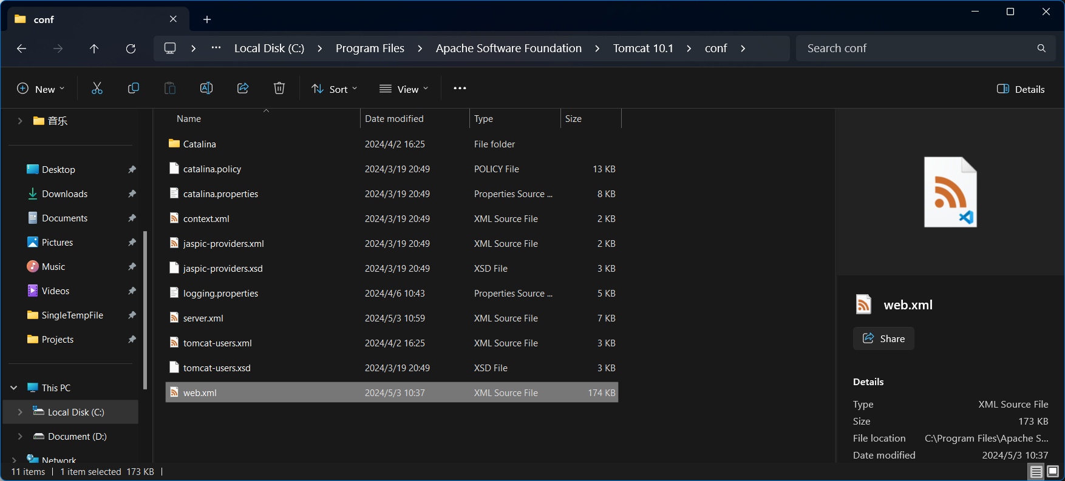Open the New dropdown menu
Screen dimensions: 1065x481
coord(41,89)
